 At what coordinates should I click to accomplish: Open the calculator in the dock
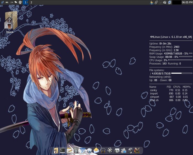click(x=76, y=151)
